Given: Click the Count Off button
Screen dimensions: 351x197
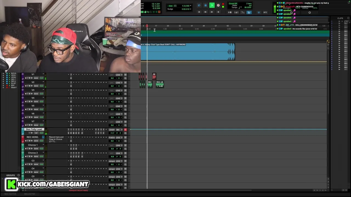Looking at the screenshot, I should point(233,4).
